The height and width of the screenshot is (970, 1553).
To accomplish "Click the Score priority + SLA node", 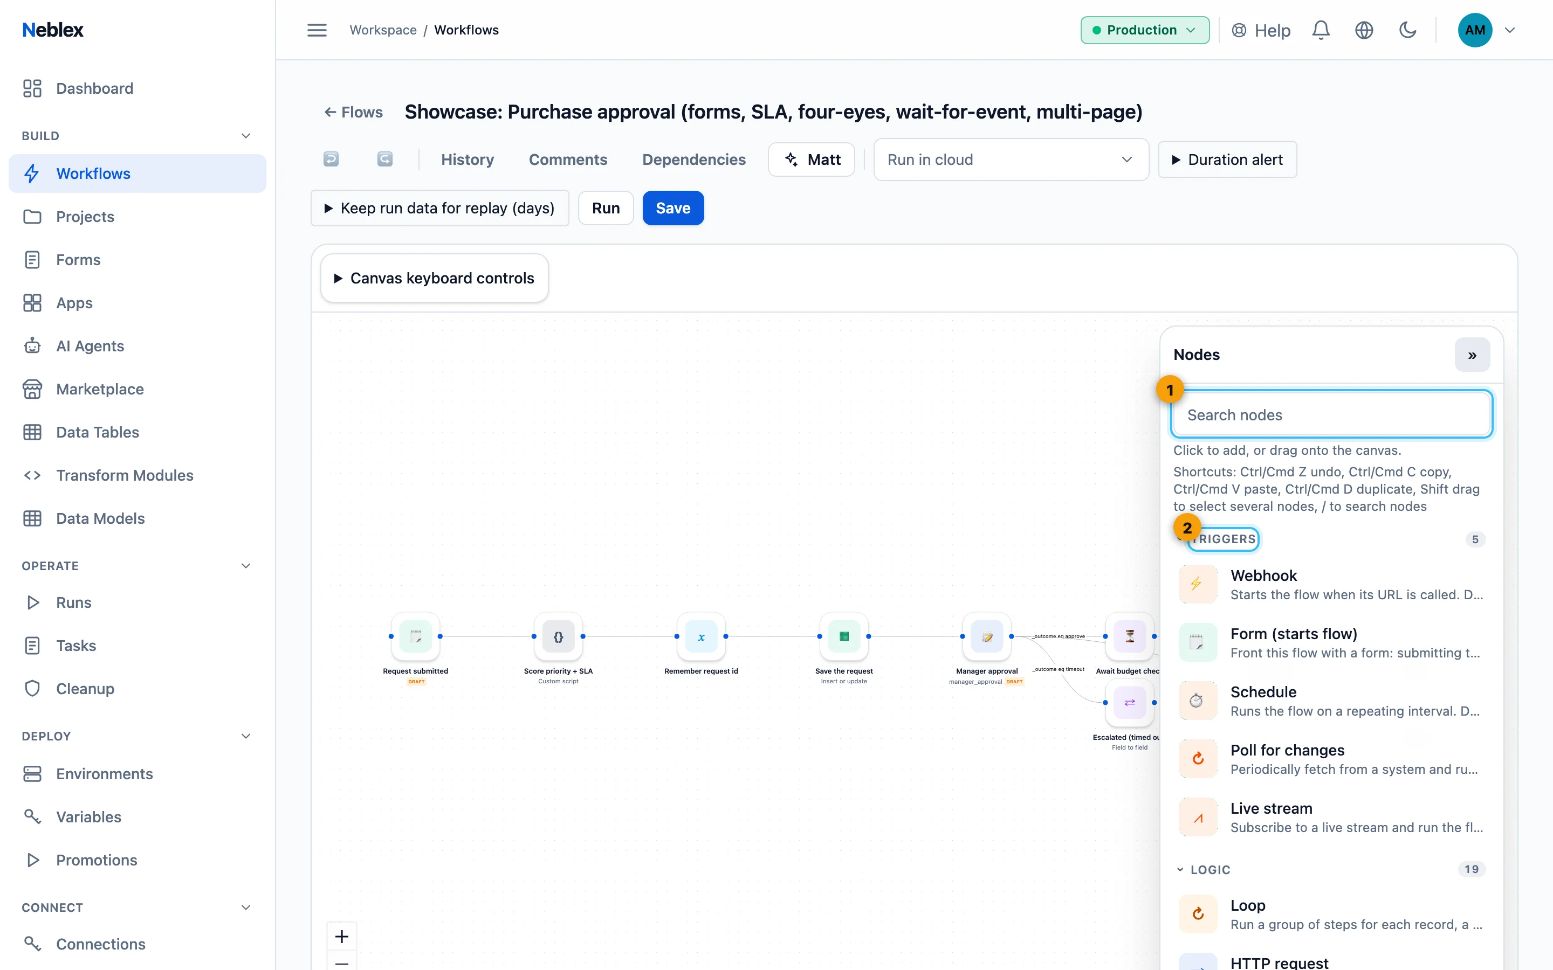I will (558, 636).
